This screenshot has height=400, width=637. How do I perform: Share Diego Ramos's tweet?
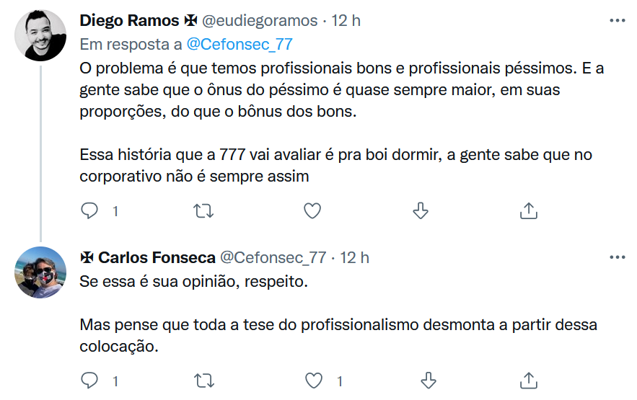(x=528, y=210)
